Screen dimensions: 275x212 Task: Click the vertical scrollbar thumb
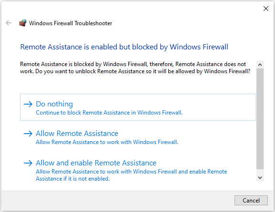click(x=260, y=119)
